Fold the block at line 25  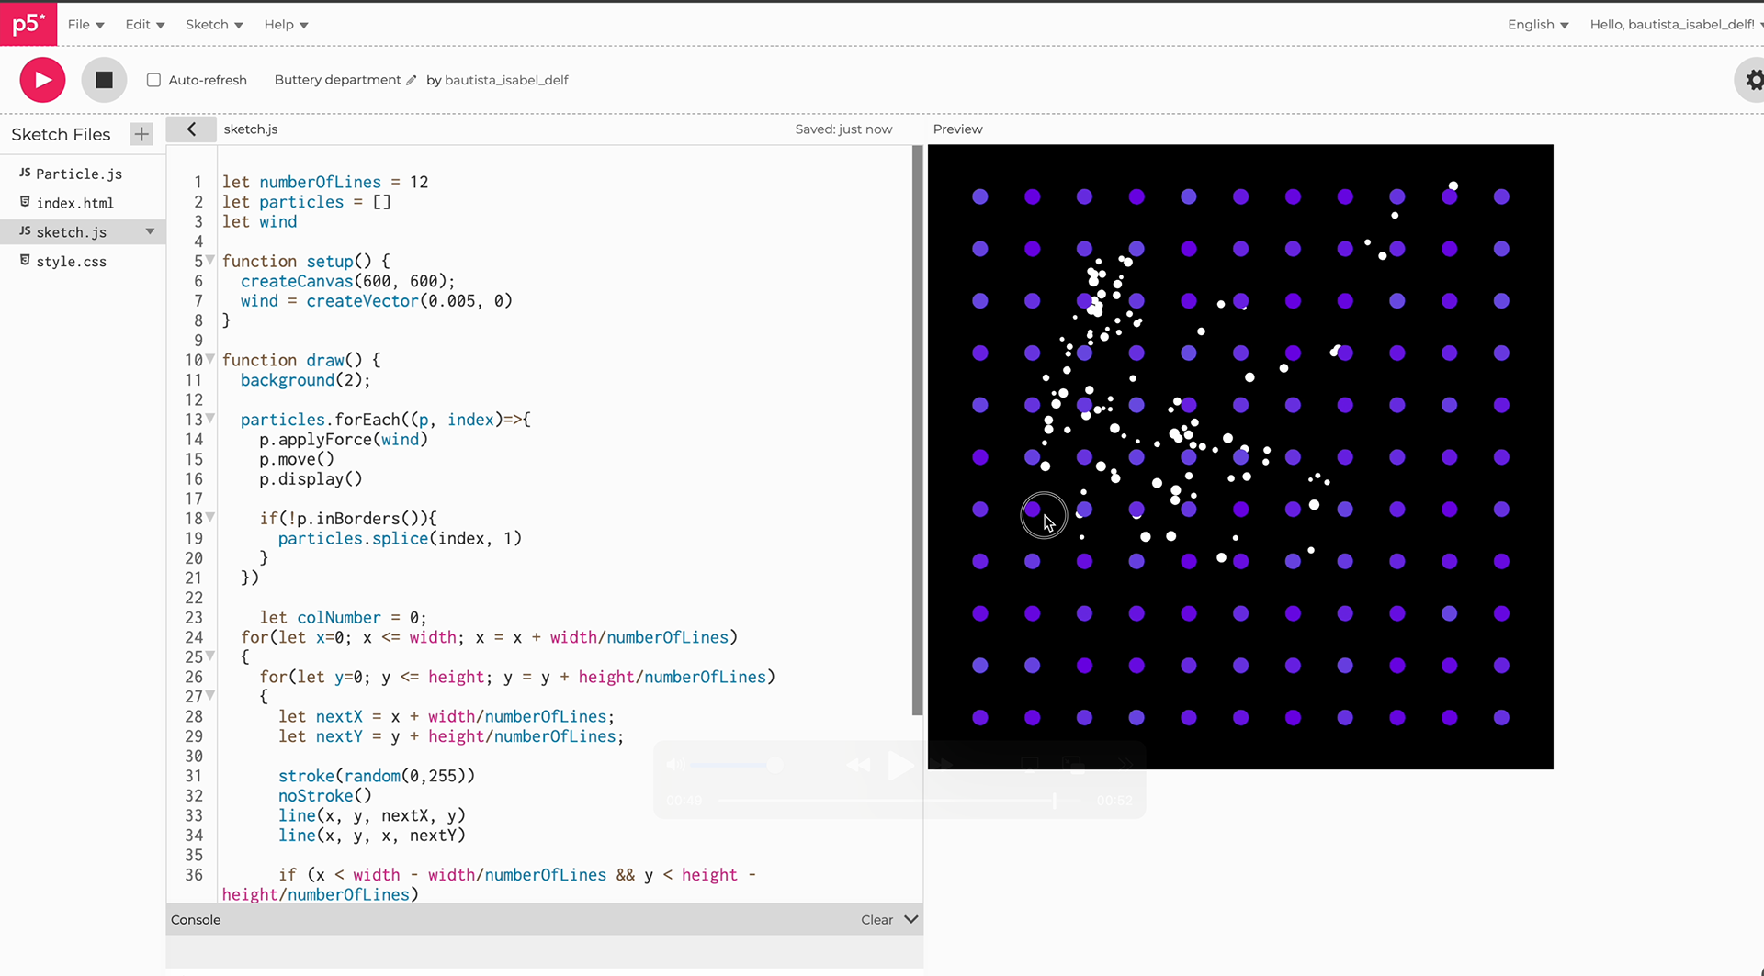(x=210, y=657)
